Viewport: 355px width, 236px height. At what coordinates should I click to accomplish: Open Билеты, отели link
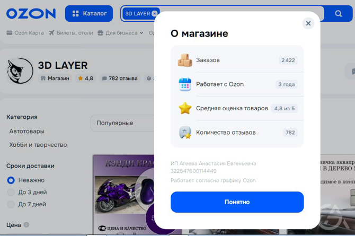click(71, 33)
